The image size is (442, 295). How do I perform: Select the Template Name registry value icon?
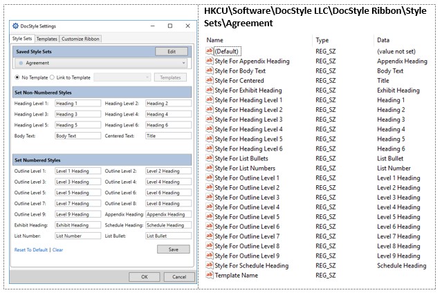point(209,275)
